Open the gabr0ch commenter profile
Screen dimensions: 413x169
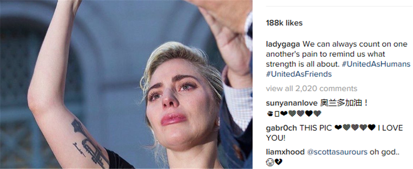tap(281, 128)
